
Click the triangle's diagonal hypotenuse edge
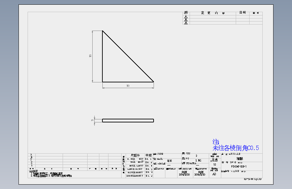128,56
